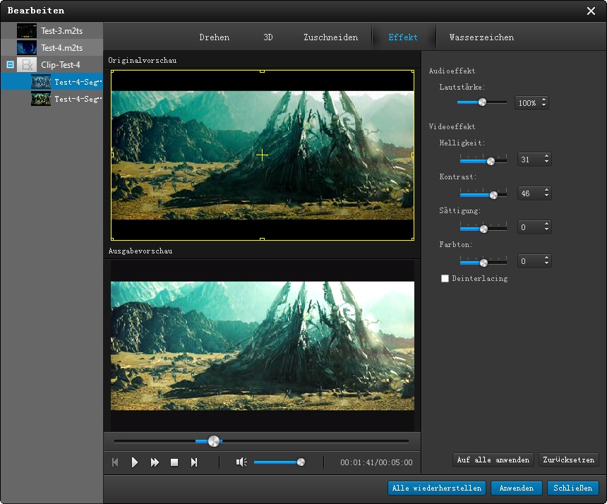This screenshot has width=607, height=504.
Task: Click the Sättigung slider handle
Action: point(483,229)
